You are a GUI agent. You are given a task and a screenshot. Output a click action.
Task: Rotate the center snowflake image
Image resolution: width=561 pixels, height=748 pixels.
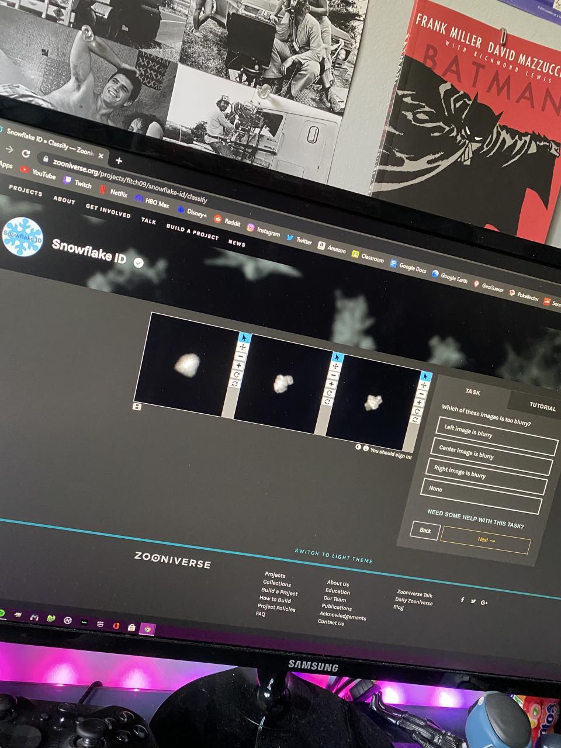329,393
